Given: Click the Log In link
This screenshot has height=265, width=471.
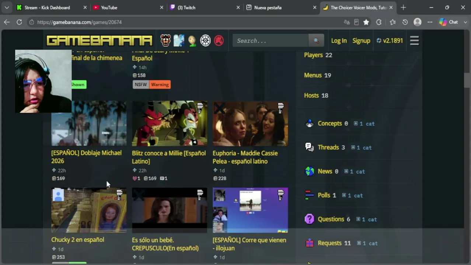Looking at the screenshot, I should 339,40.
